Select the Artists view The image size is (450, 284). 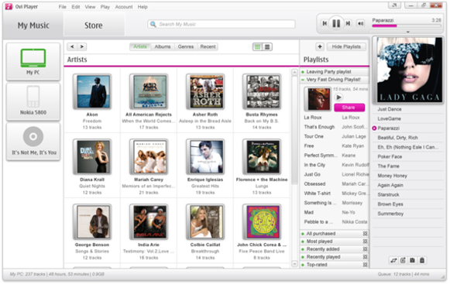click(140, 46)
